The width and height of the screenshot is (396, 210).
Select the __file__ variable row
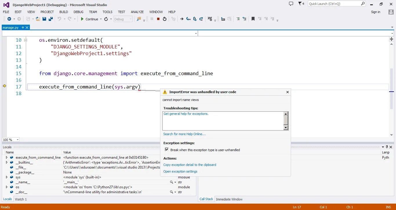click(99, 167)
